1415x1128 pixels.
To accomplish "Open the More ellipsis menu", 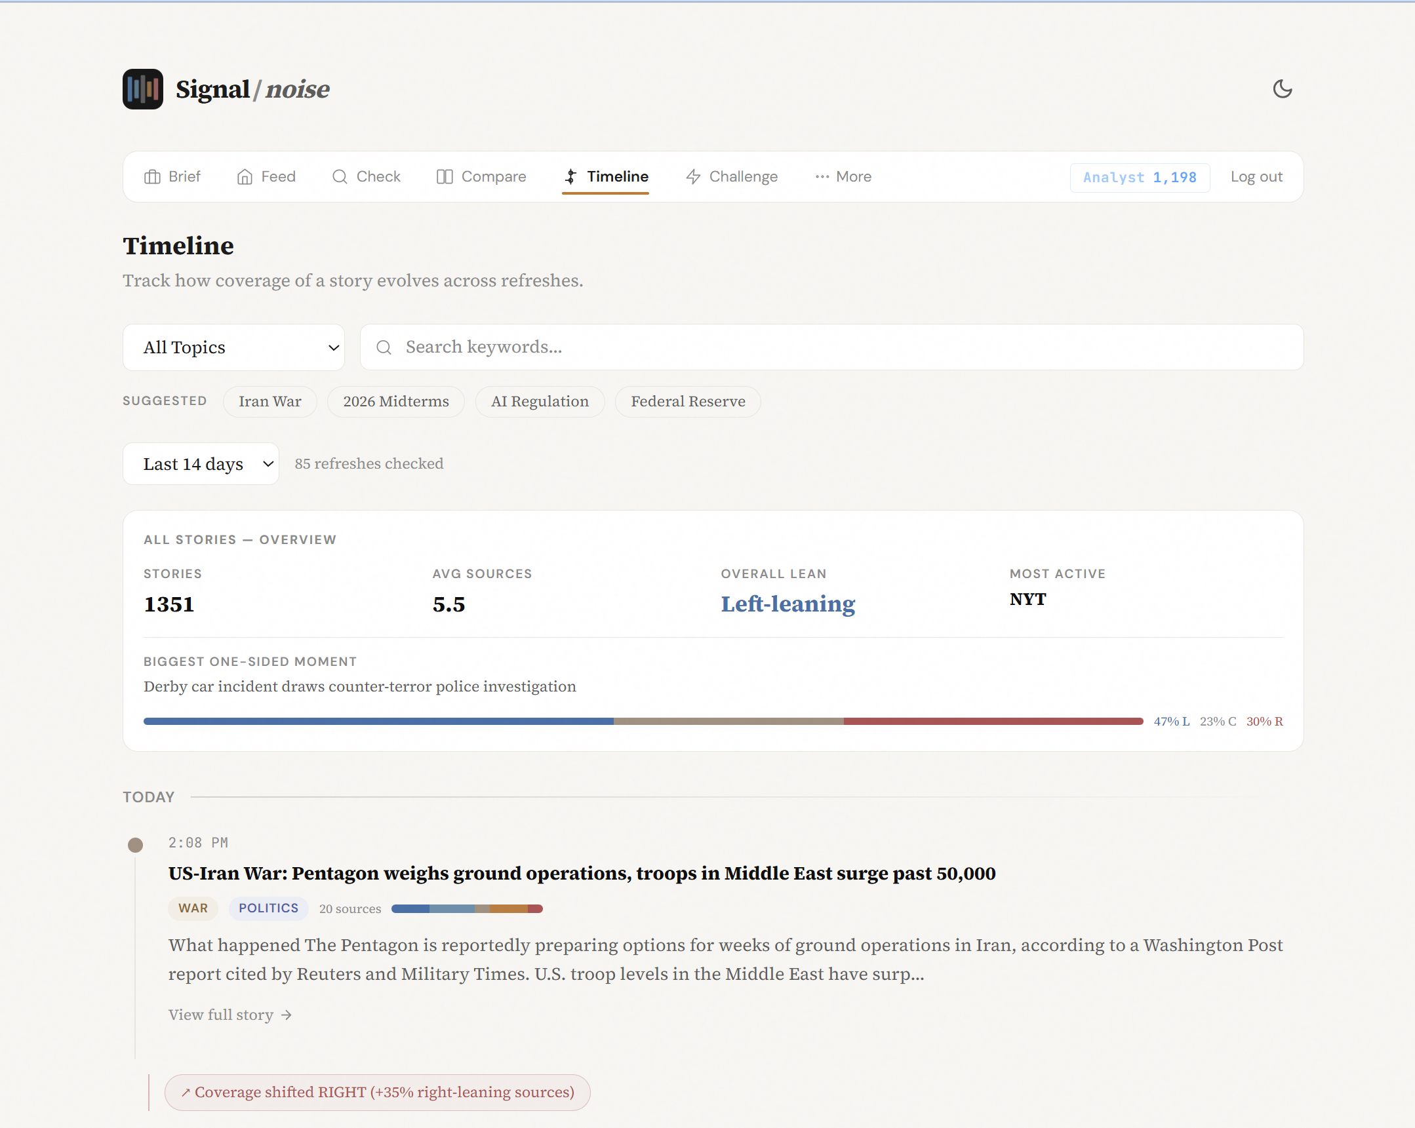I will (843, 176).
